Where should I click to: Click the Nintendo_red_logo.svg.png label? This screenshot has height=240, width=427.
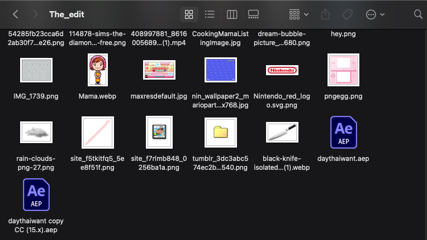tap(282, 101)
